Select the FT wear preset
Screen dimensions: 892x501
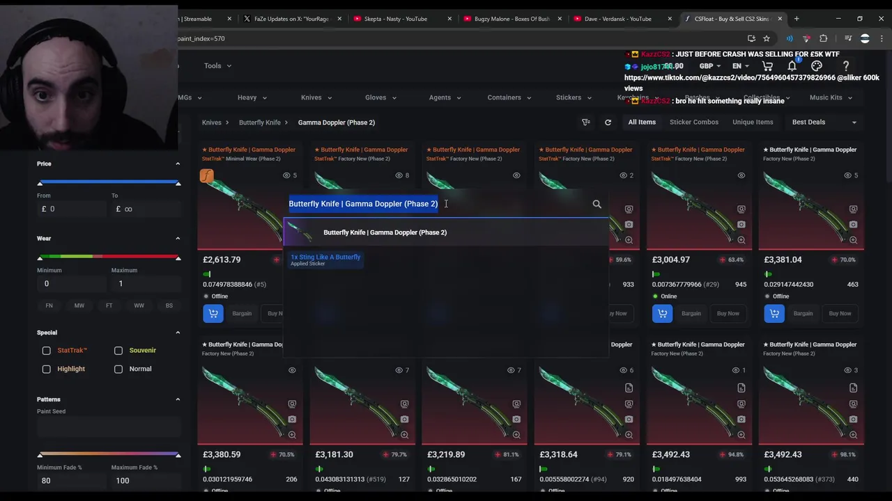[x=109, y=305]
